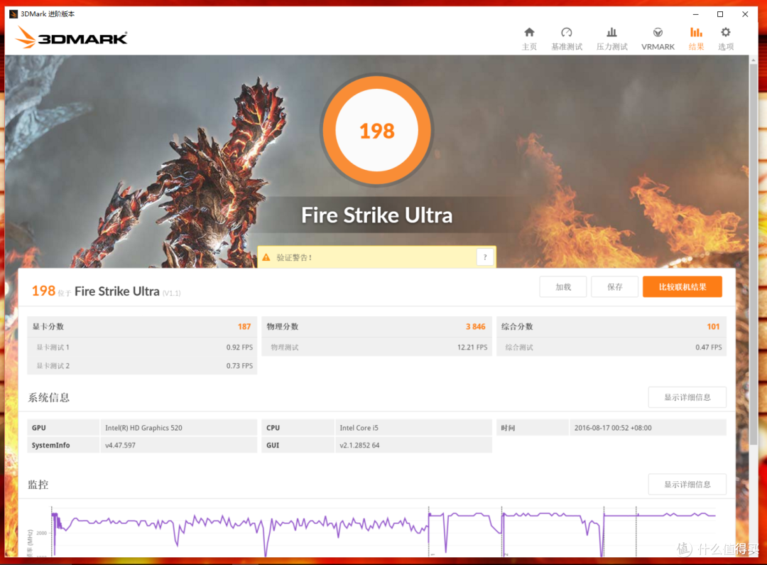Click the Fire Strike Ultra banner title
The width and height of the screenshot is (767, 565).
pos(376,215)
